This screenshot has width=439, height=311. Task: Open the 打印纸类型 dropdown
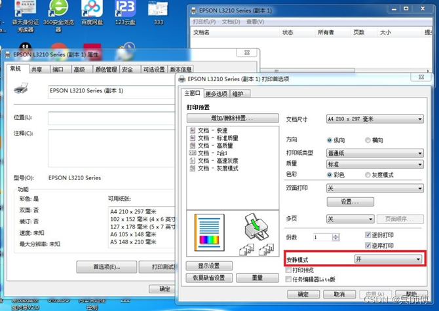(375, 153)
